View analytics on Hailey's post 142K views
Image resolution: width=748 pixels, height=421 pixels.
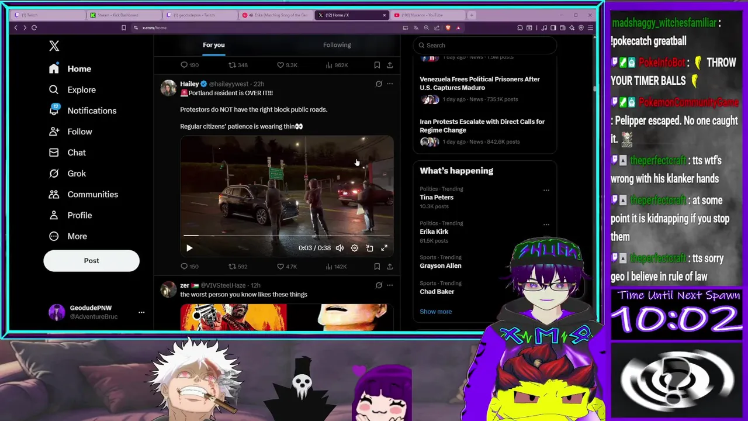pos(336,267)
